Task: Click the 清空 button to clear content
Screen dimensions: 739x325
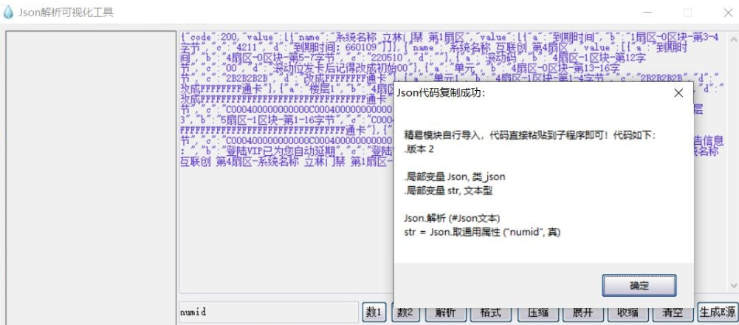Action: pos(672,312)
